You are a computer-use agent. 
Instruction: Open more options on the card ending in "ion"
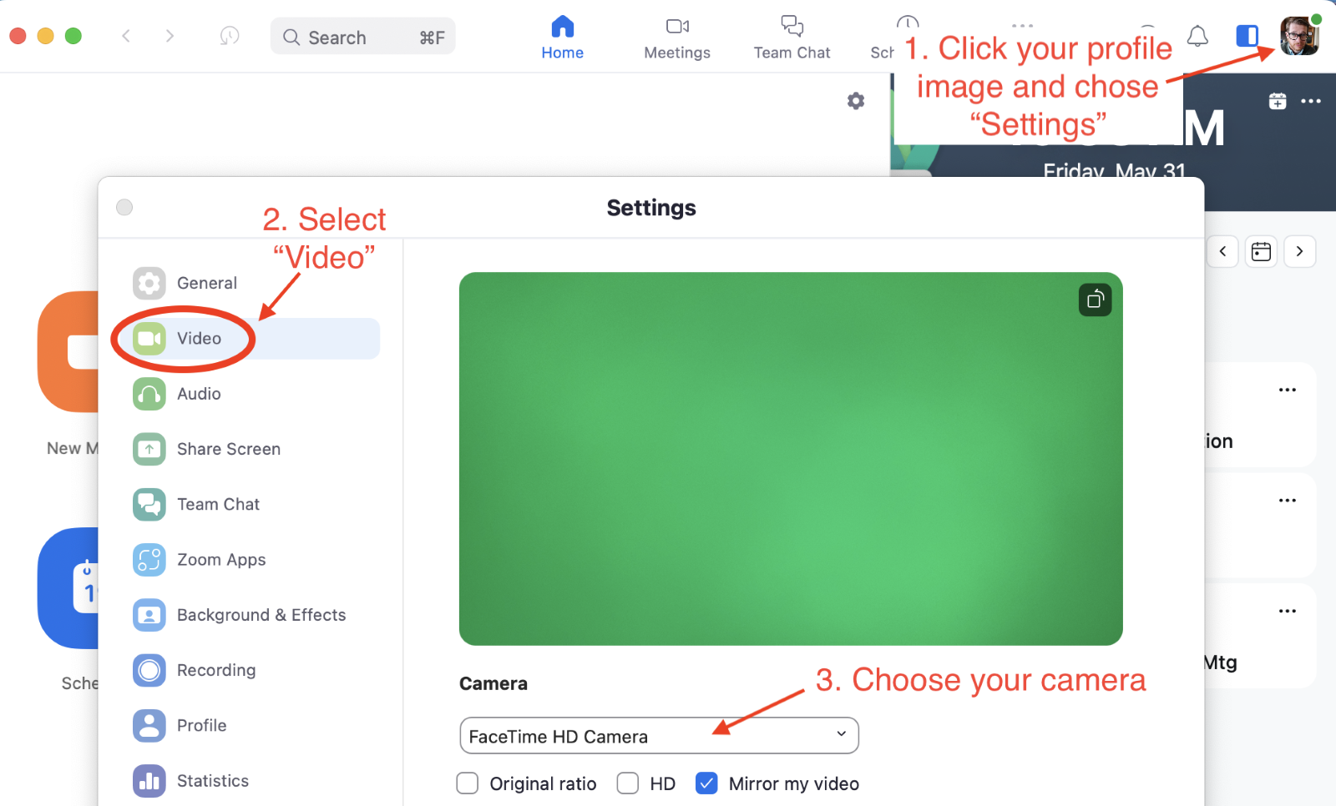click(x=1288, y=390)
